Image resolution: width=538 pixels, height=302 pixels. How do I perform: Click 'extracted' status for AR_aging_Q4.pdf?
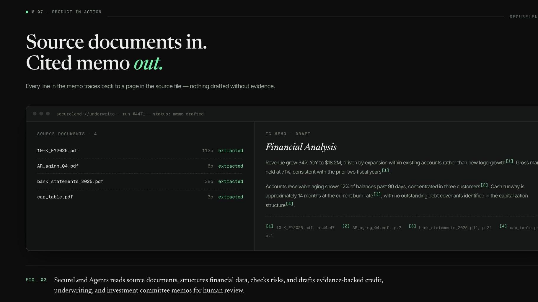231,166
